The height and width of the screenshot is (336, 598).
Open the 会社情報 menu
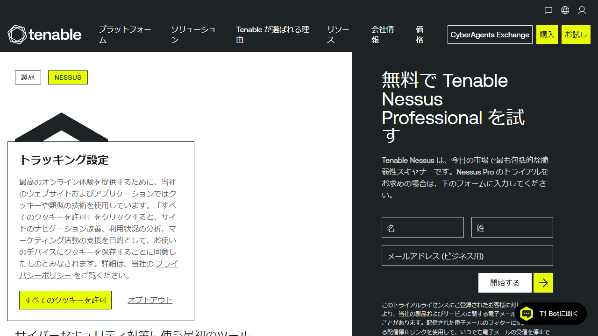[383, 35]
